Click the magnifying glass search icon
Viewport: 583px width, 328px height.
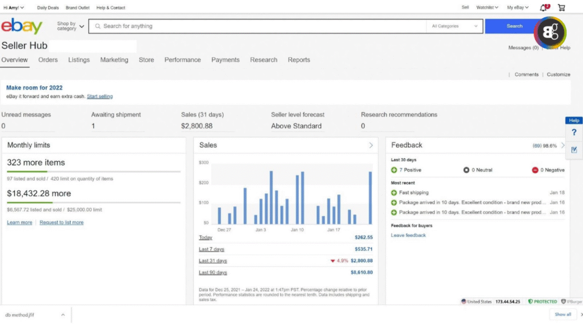(98, 26)
